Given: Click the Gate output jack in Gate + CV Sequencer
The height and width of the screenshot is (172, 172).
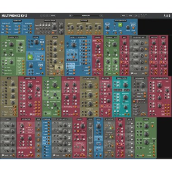Looking at the screenshot, I should tap(89, 67).
